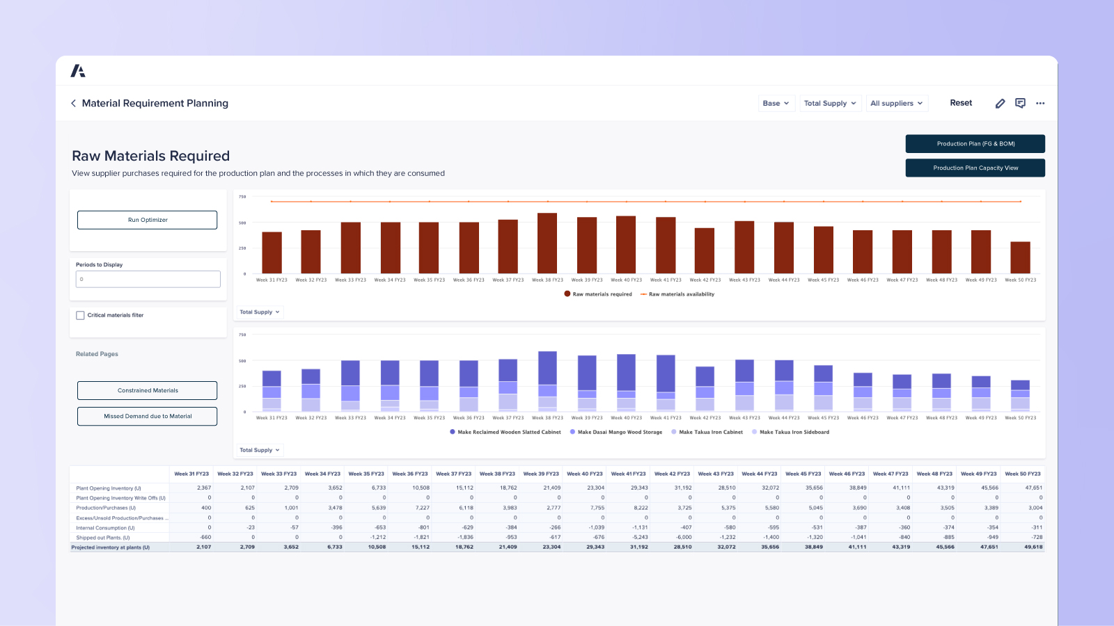
Task: Open the Constrained Materials page
Action: [x=147, y=390]
